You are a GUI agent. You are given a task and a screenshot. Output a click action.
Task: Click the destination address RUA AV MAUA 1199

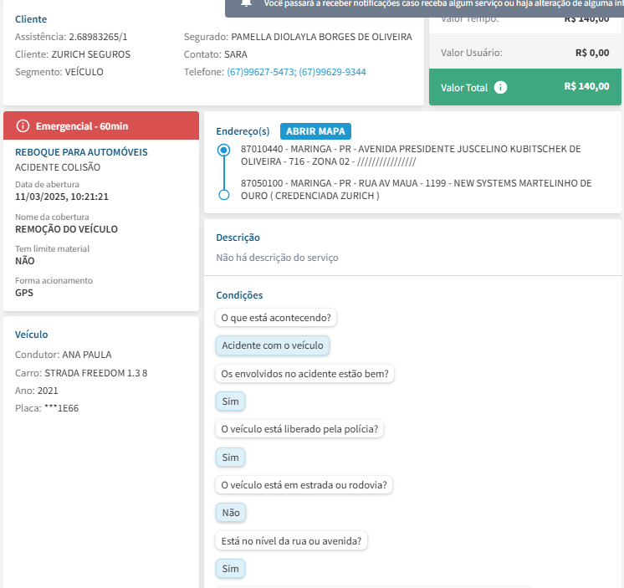coord(416,189)
